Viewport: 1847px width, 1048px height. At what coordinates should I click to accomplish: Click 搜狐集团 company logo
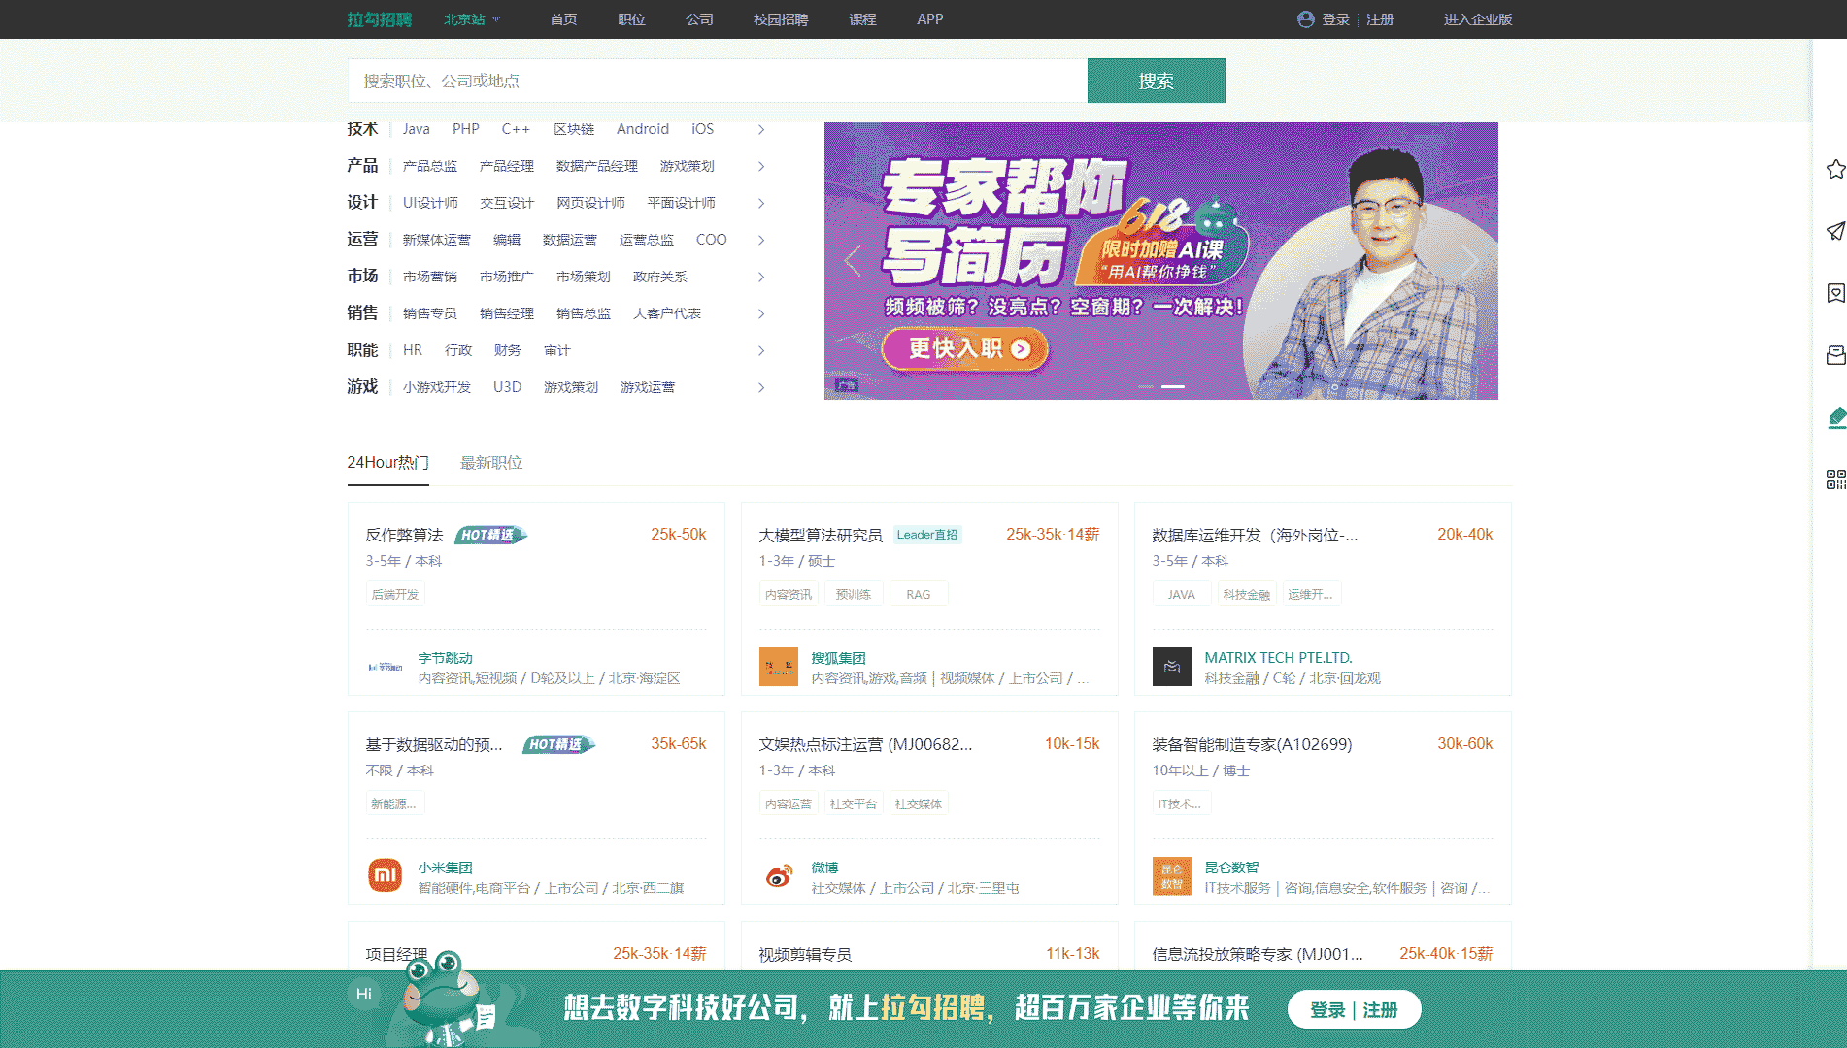[x=779, y=667]
